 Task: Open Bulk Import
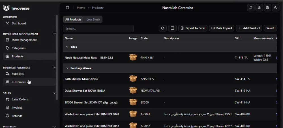pyautogui.click(x=222, y=28)
